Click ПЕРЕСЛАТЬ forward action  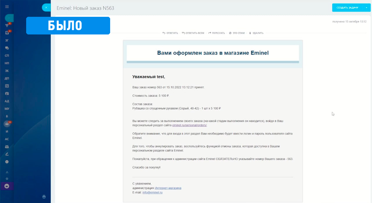(217, 33)
